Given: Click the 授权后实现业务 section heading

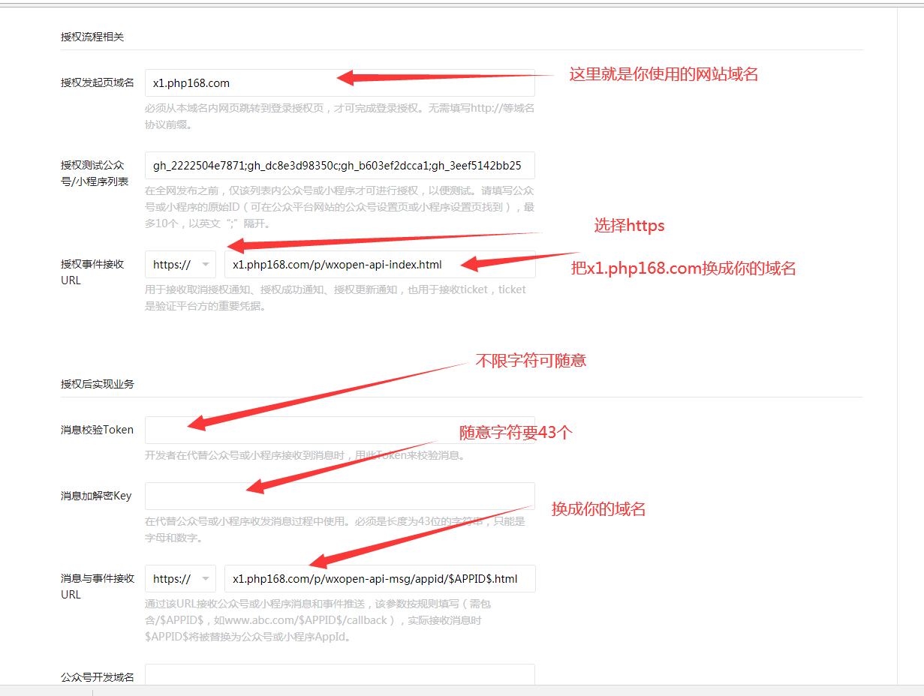Looking at the screenshot, I should point(98,384).
